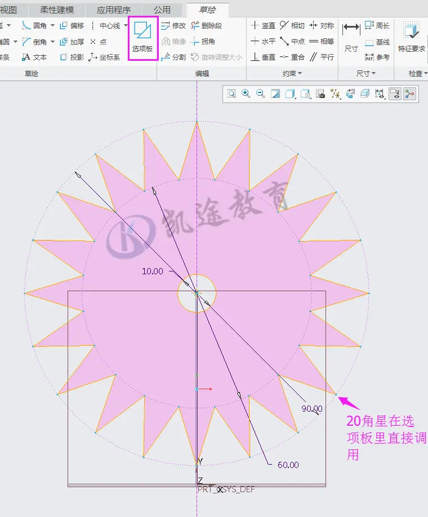Select the 删除段 delete segment tool
The height and width of the screenshot is (517, 428).
pyautogui.click(x=207, y=25)
